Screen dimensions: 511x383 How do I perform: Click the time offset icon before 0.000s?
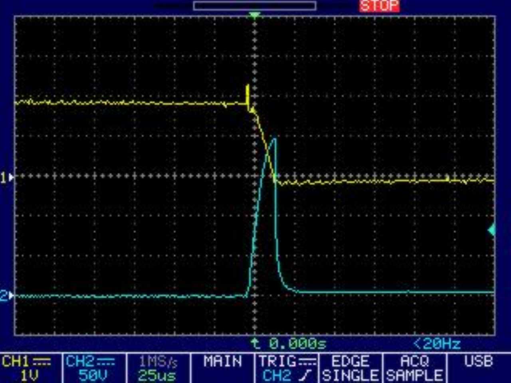pos(255,343)
